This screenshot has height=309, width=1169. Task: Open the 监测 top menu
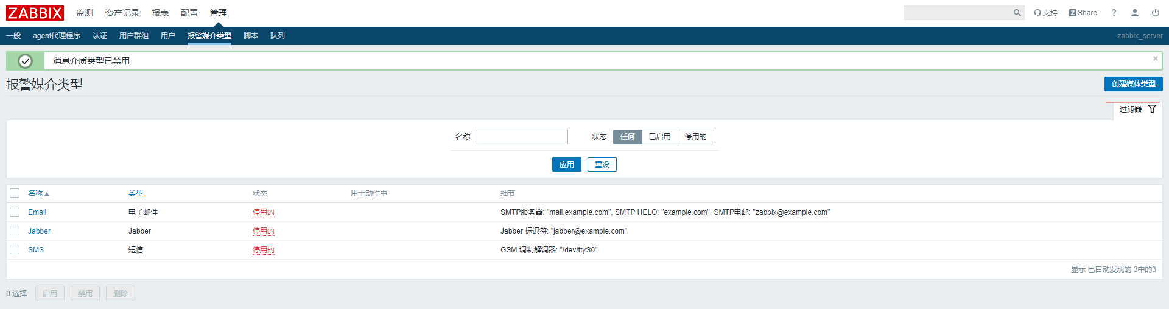pyautogui.click(x=85, y=13)
